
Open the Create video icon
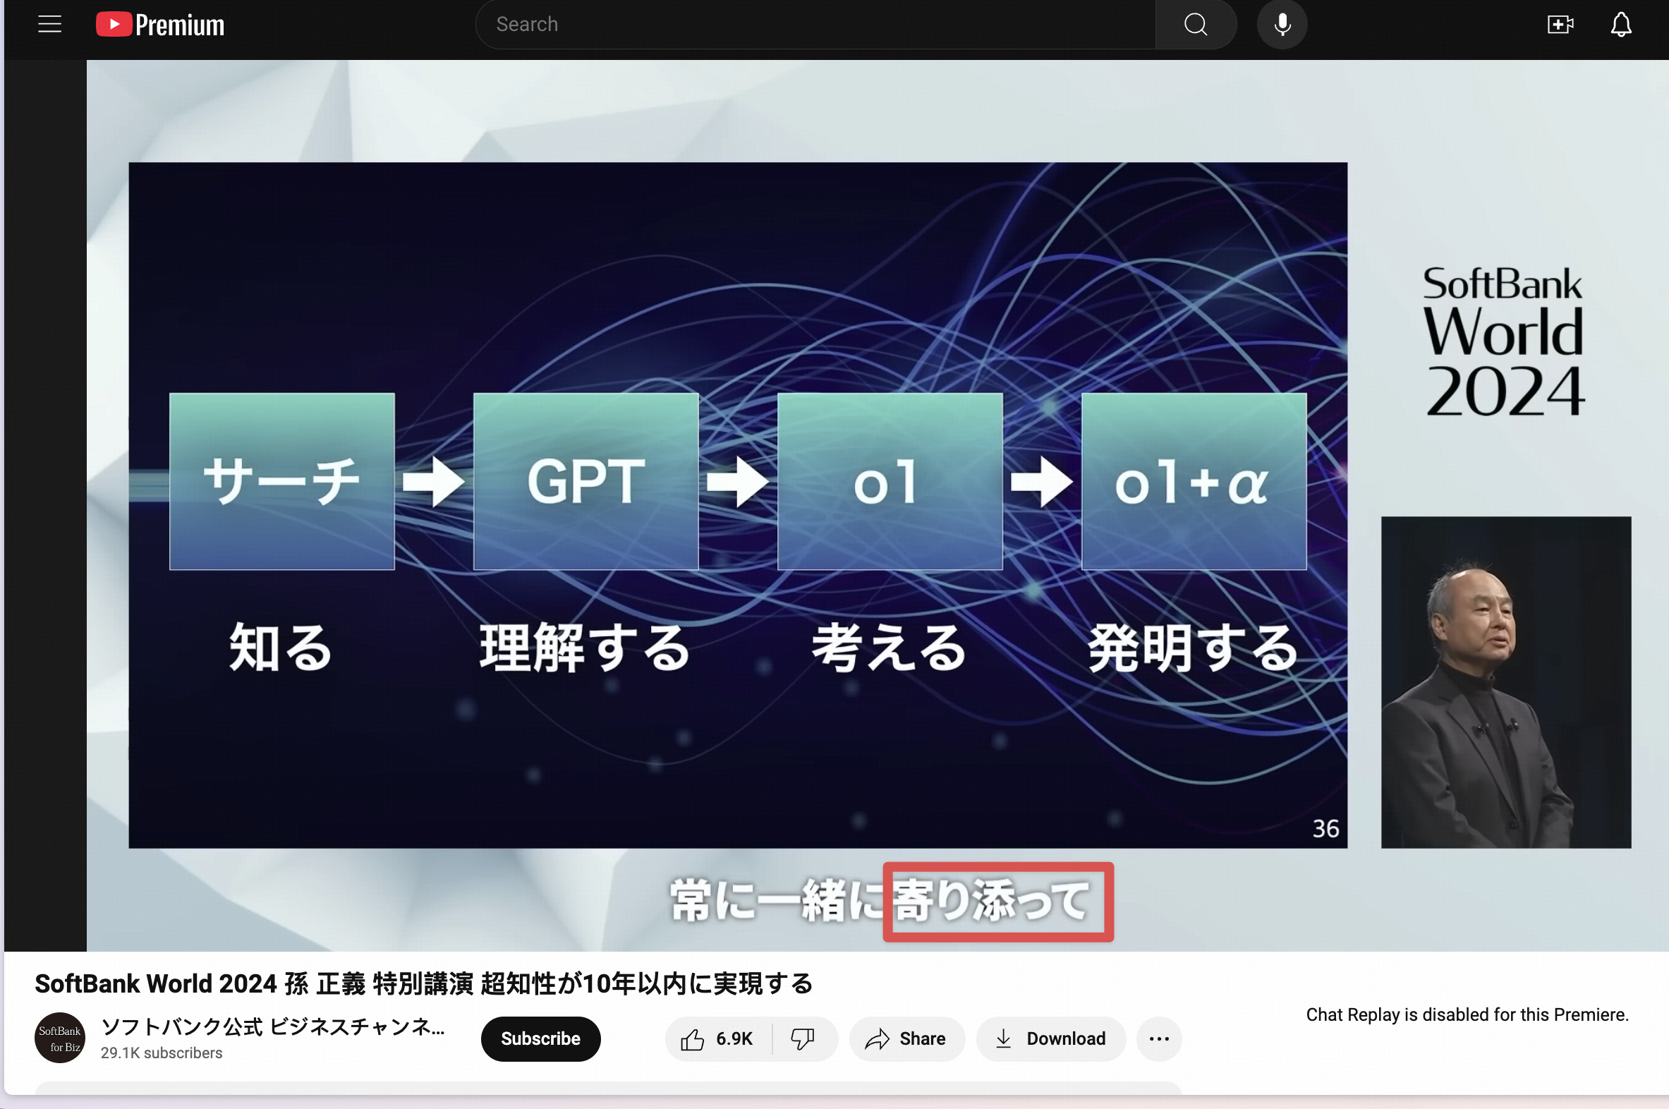(1560, 25)
